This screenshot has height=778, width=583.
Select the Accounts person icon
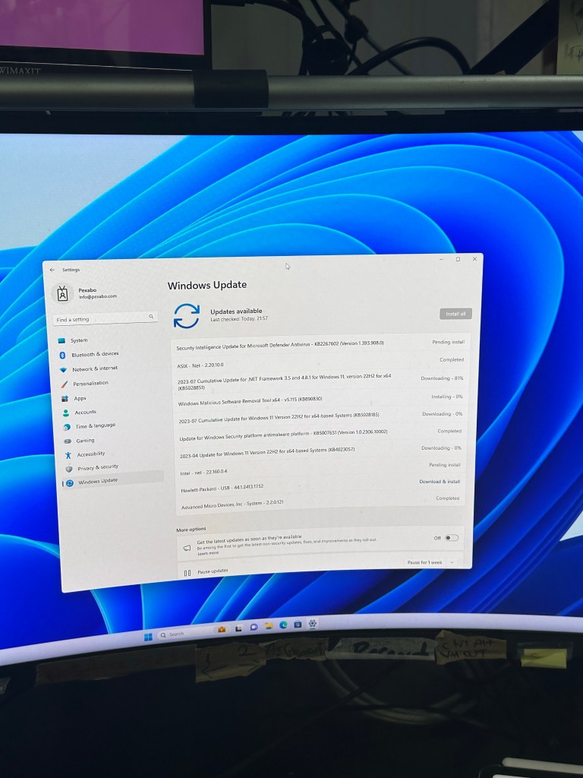(66, 413)
